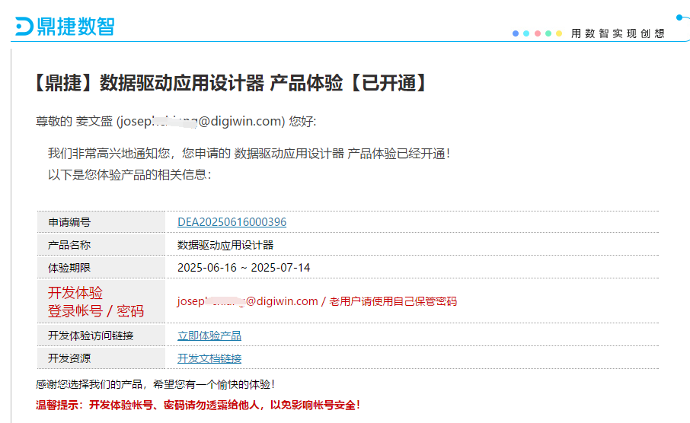The image size is (690, 423).
Task: Click the red 开发体验 登录帐号 / 密码 label
Action: [x=96, y=301]
